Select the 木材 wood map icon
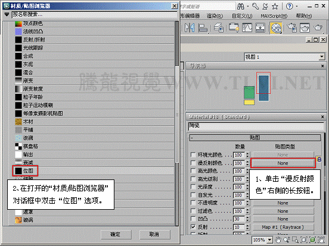This screenshot has height=246, width=329. click(x=18, y=122)
